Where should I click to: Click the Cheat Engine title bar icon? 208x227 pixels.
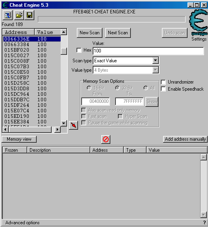pos(6,5)
